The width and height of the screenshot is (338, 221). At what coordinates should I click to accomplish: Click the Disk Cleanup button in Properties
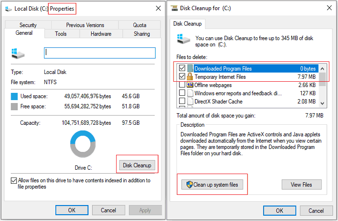pyautogui.click(x=137, y=165)
